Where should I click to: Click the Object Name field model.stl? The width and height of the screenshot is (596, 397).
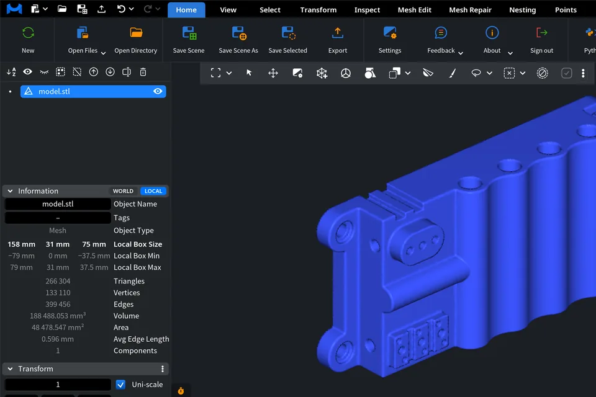pos(58,204)
